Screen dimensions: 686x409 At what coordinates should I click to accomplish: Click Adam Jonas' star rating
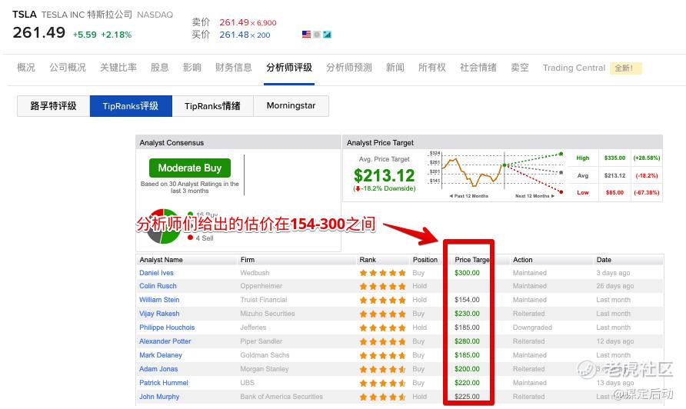click(383, 369)
